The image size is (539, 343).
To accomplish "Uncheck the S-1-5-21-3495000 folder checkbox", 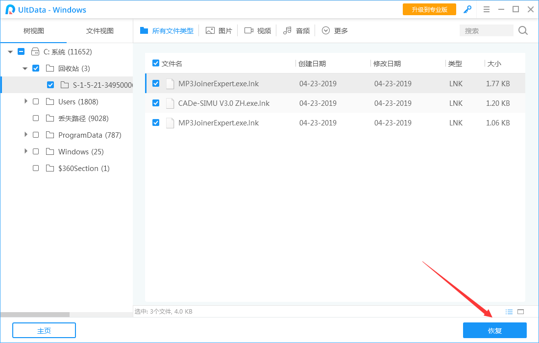I will [x=50, y=85].
